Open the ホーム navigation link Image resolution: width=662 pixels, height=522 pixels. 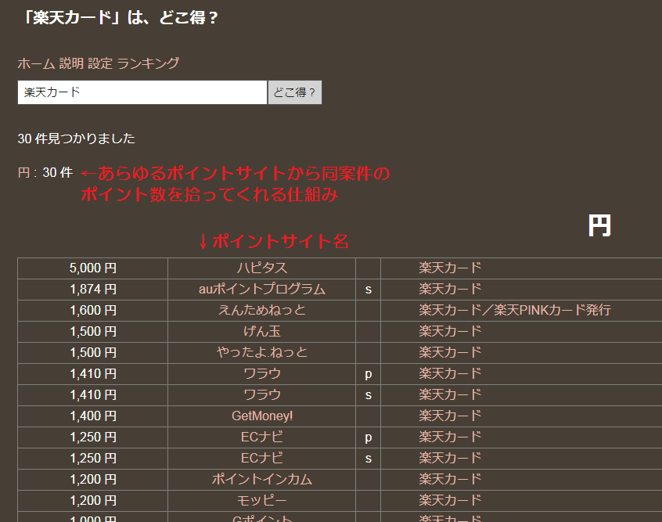pyautogui.click(x=36, y=63)
